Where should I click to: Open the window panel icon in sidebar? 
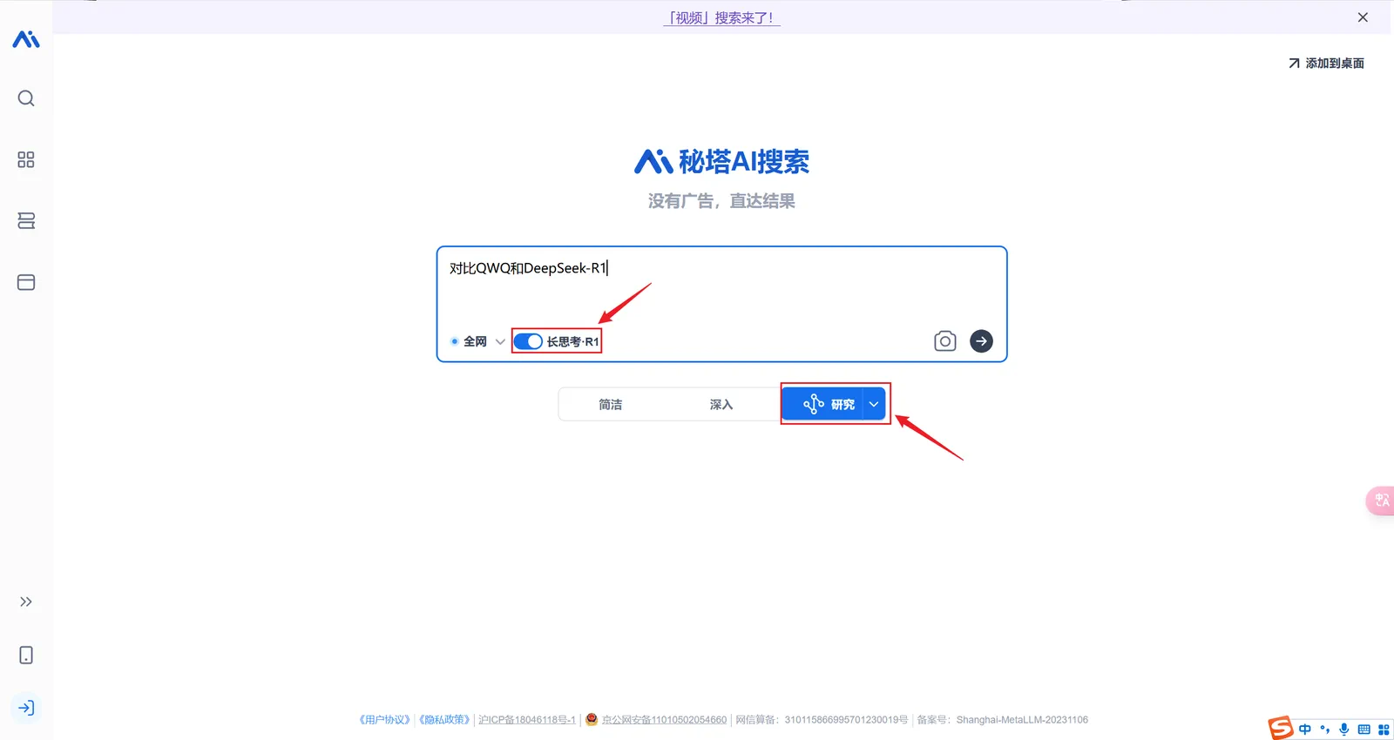[x=26, y=282]
